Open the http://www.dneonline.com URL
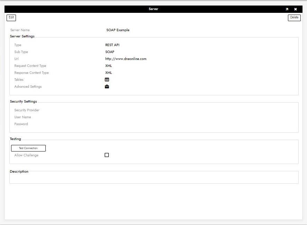The image size is (307, 225). 126,59
